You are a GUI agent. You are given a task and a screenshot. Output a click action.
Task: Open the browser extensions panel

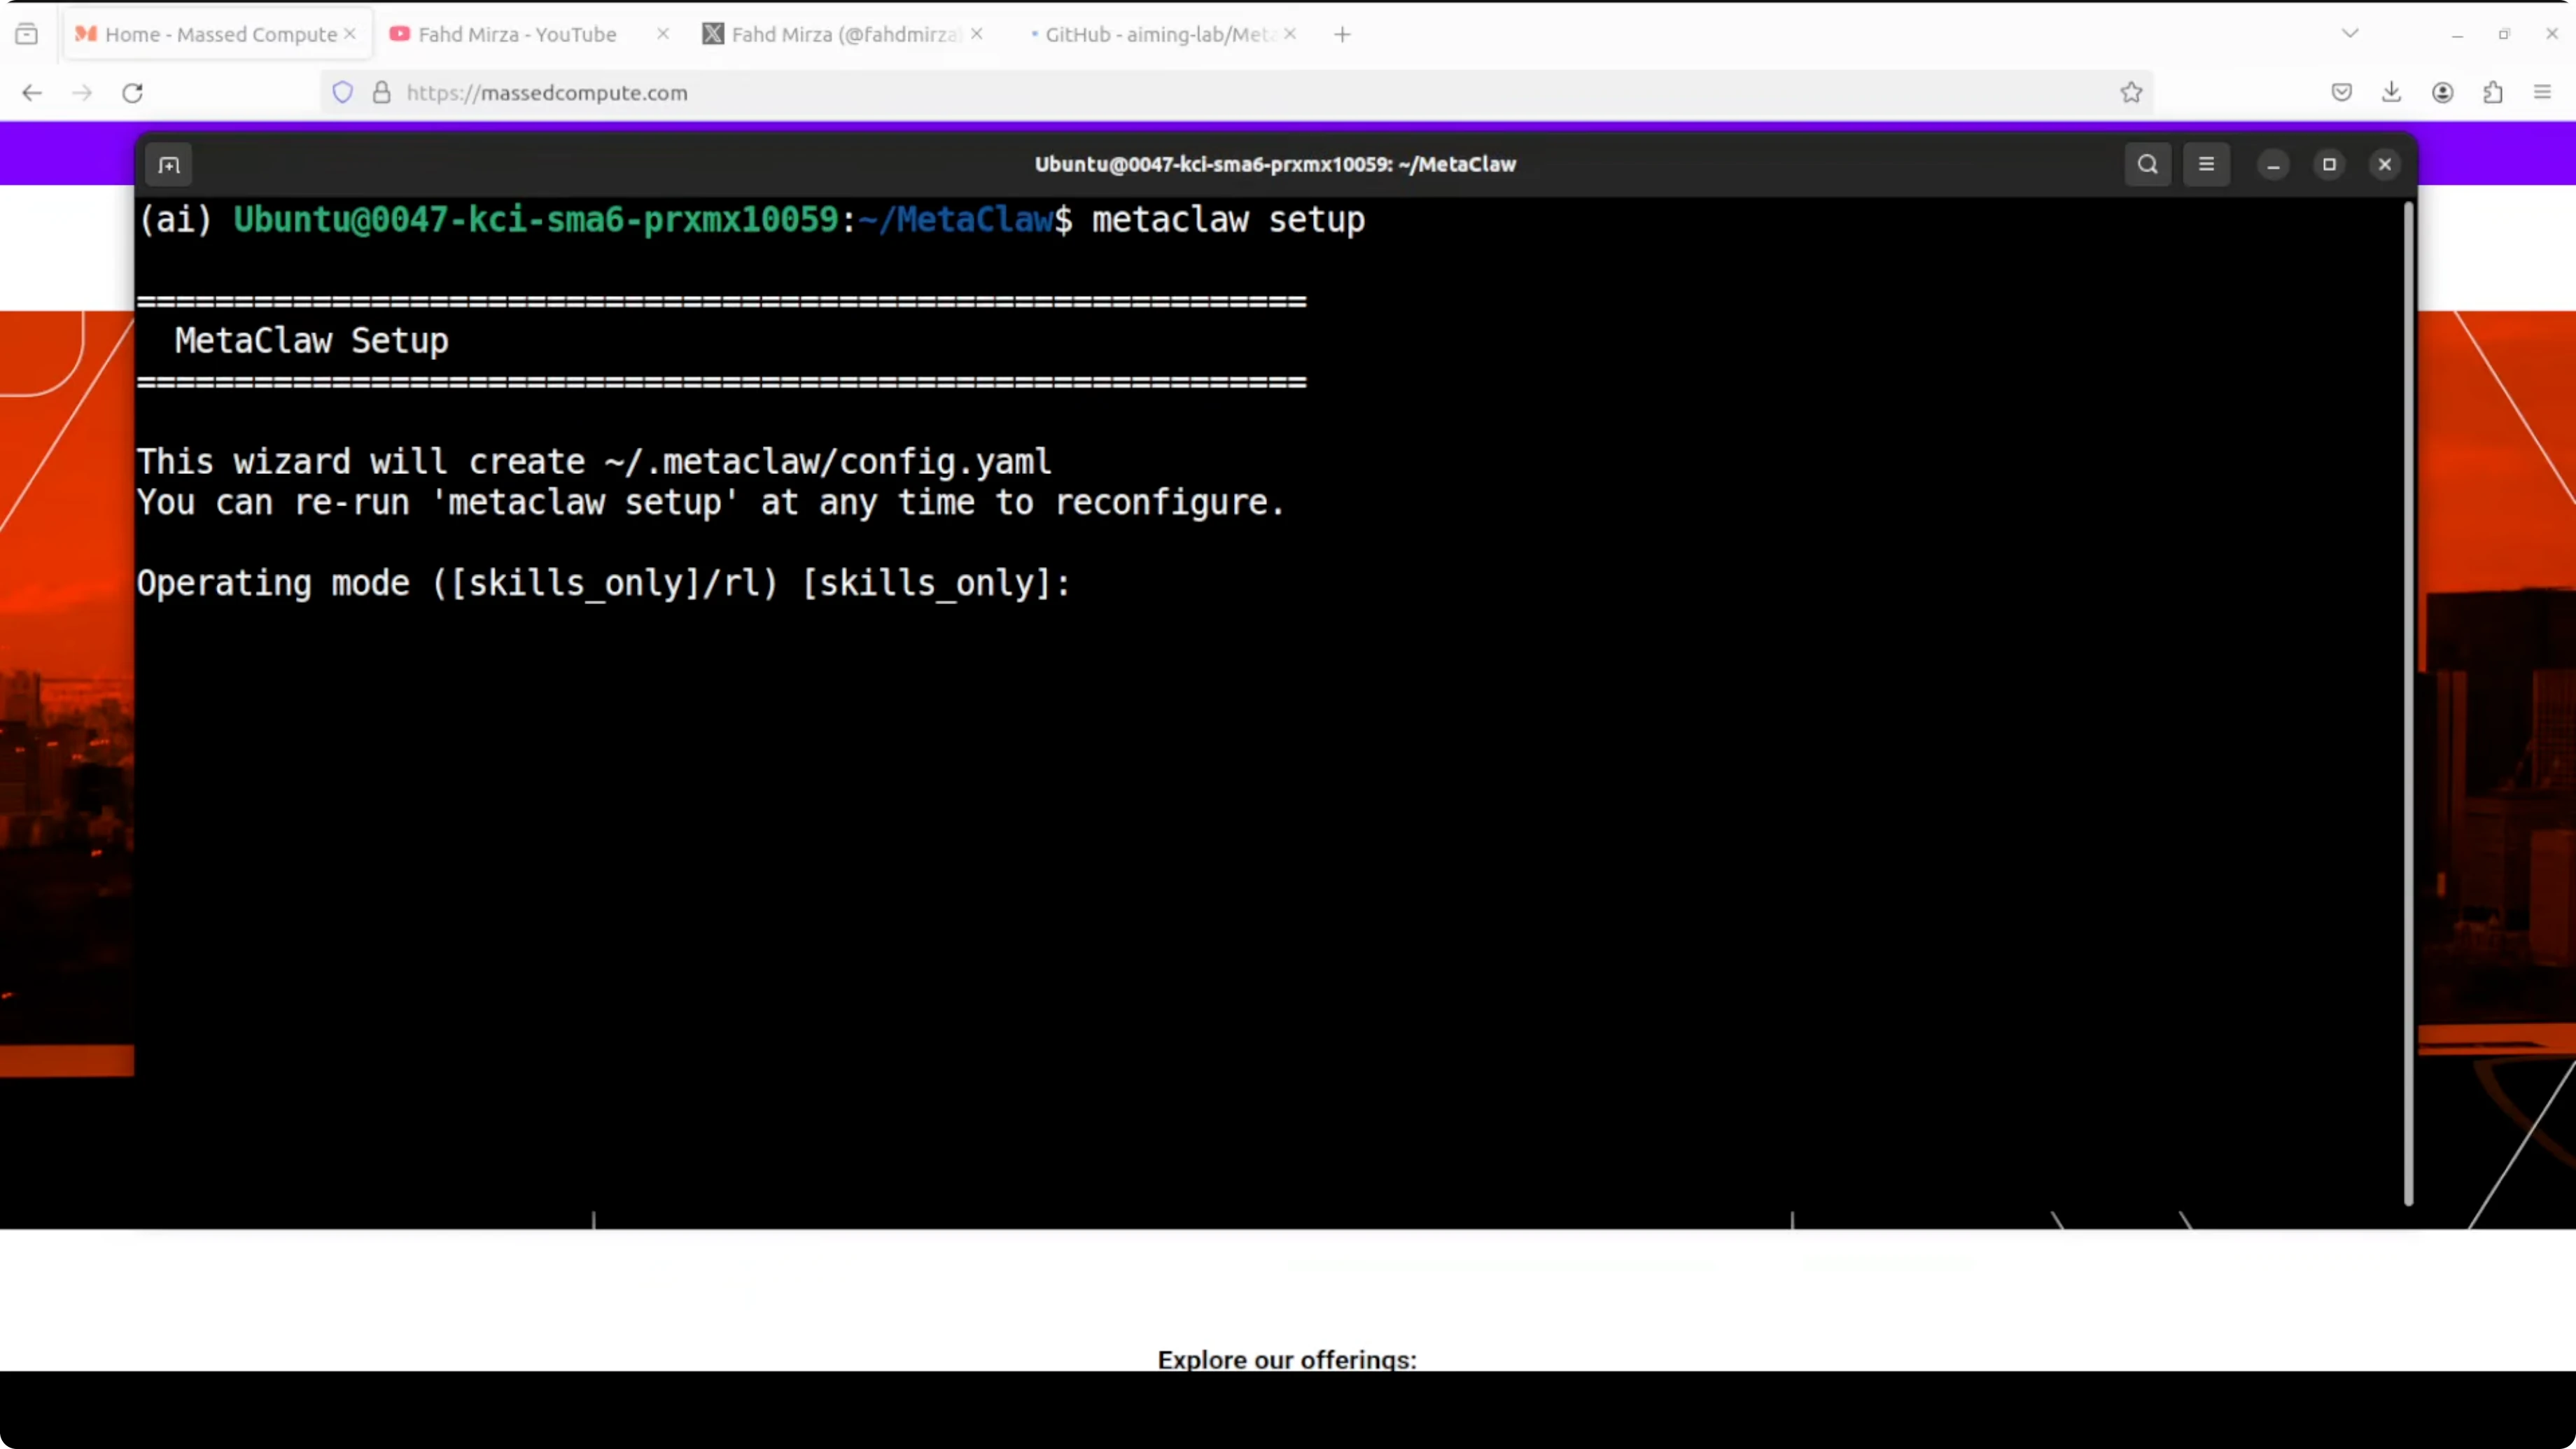pyautogui.click(x=2494, y=92)
